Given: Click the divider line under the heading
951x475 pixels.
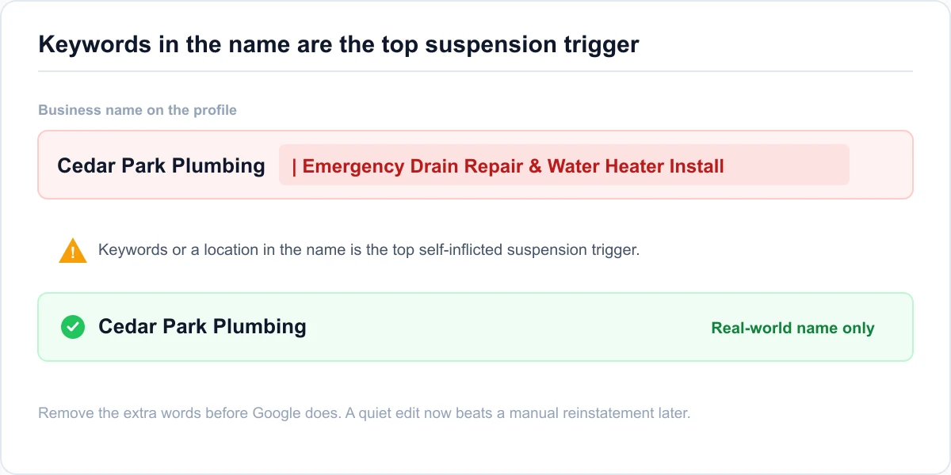Looking at the screenshot, I should pyautogui.click(x=475, y=71).
